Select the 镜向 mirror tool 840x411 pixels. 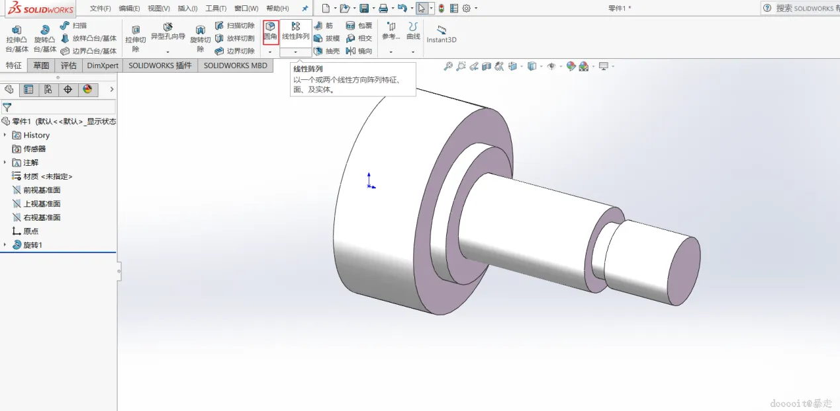pos(359,51)
